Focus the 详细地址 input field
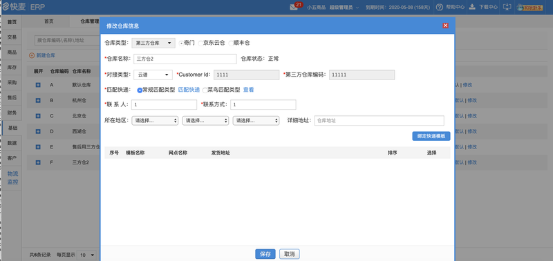The height and width of the screenshot is (261, 553). click(379, 120)
